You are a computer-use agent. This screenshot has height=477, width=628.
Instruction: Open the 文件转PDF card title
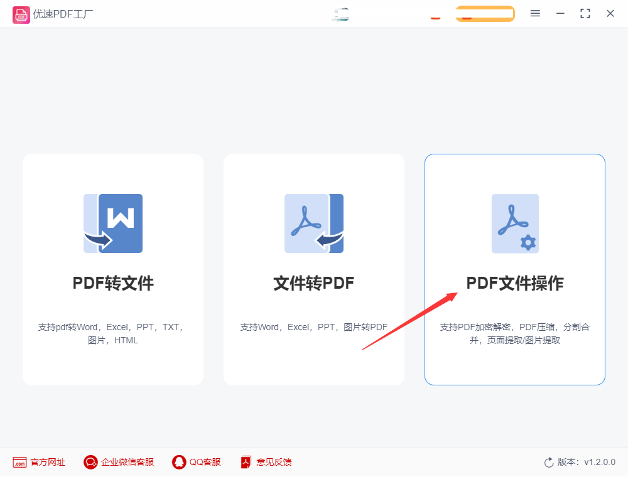pyautogui.click(x=314, y=283)
